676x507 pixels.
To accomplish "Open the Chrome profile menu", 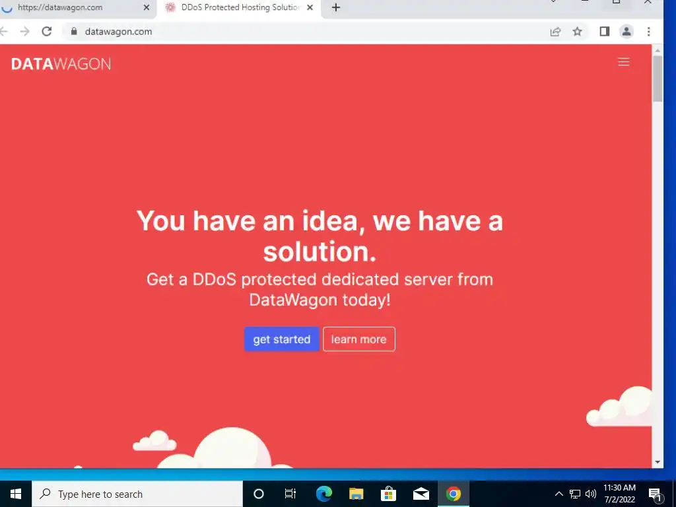I will point(626,32).
